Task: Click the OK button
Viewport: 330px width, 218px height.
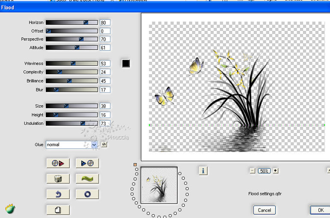Action: click(x=321, y=210)
